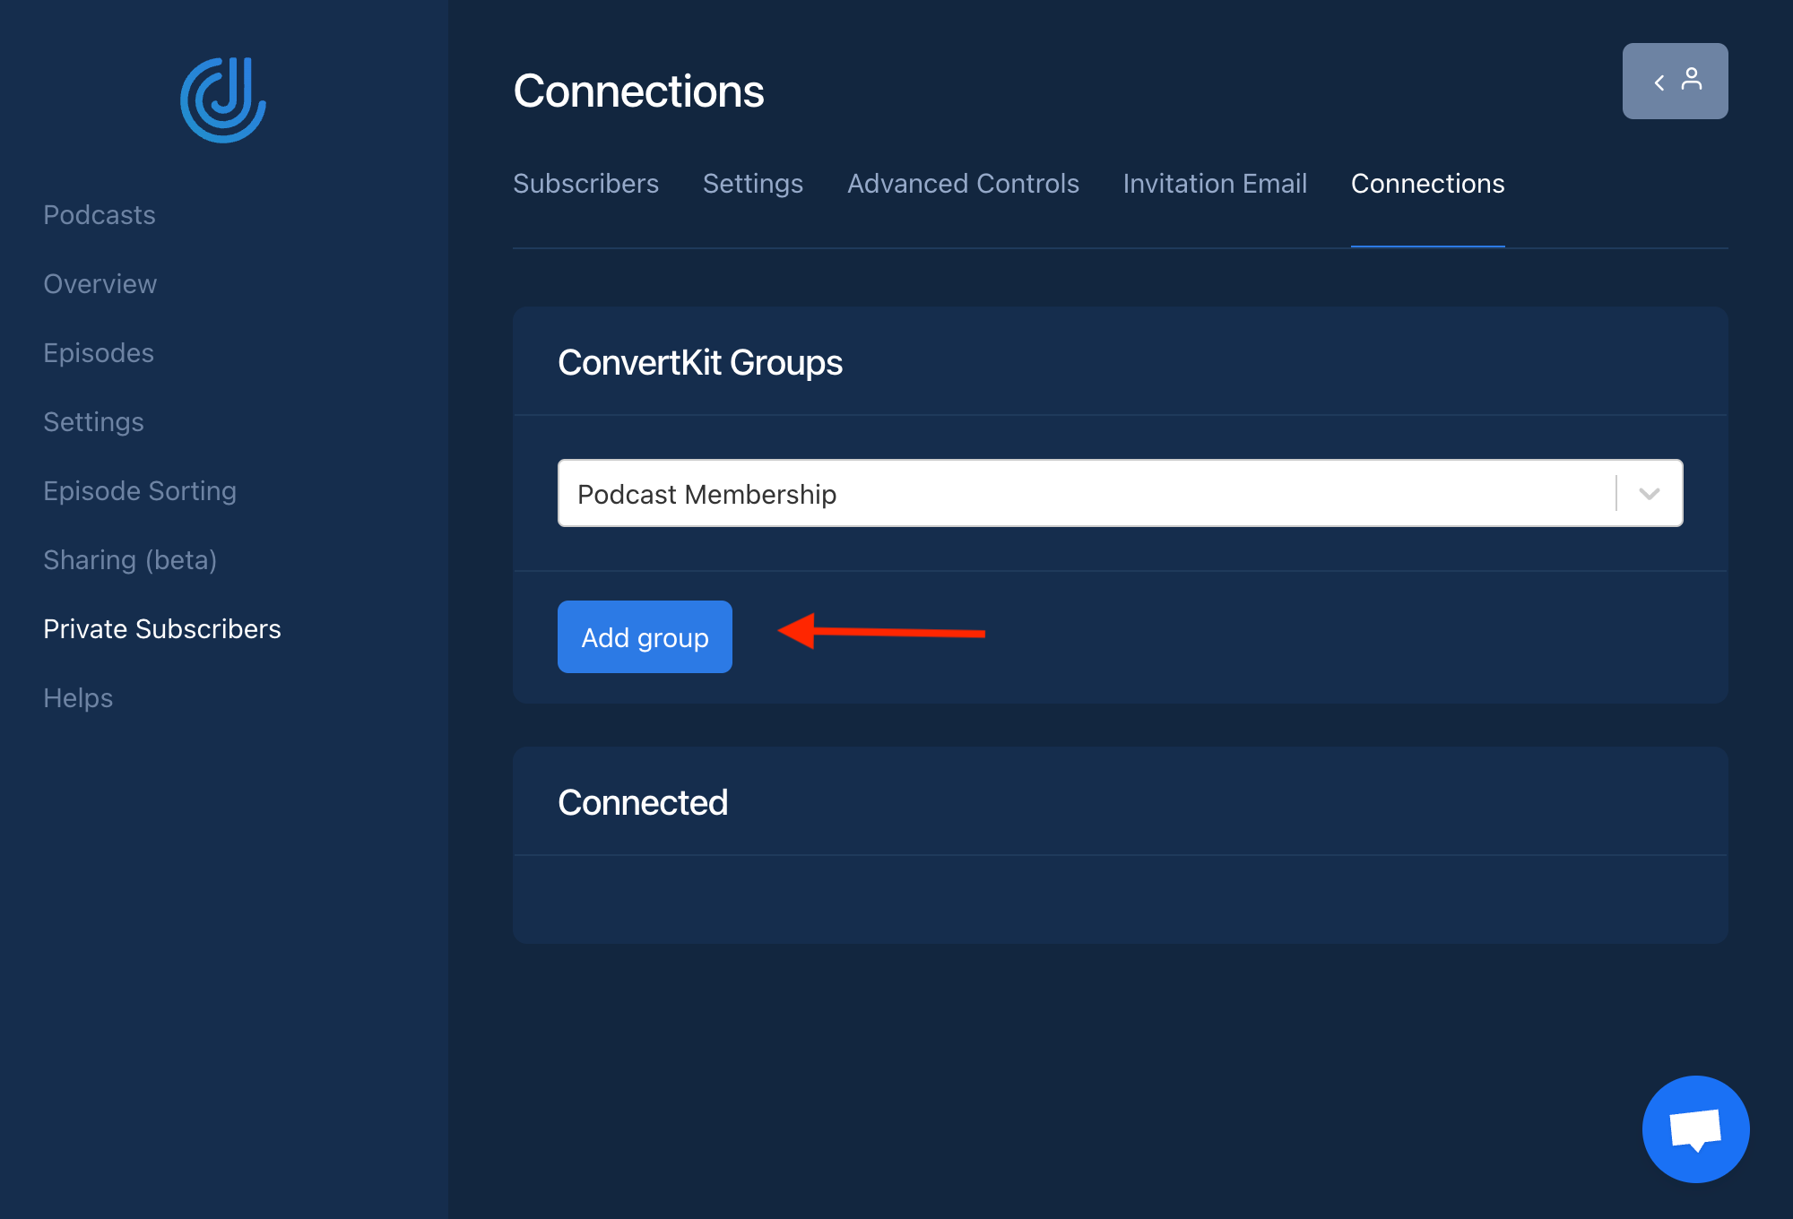
Task: Switch to the Settings tab
Action: click(753, 183)
